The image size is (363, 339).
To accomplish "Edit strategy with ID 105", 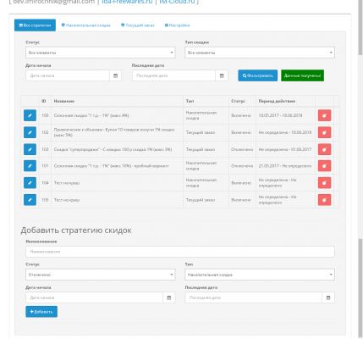I will [x=30, y=200].
